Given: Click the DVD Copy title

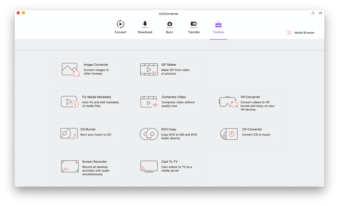Looking at the screenshot, I should pos(169,129).
